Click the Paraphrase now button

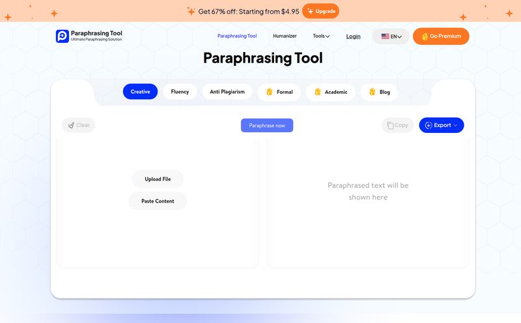pos(267,125)
